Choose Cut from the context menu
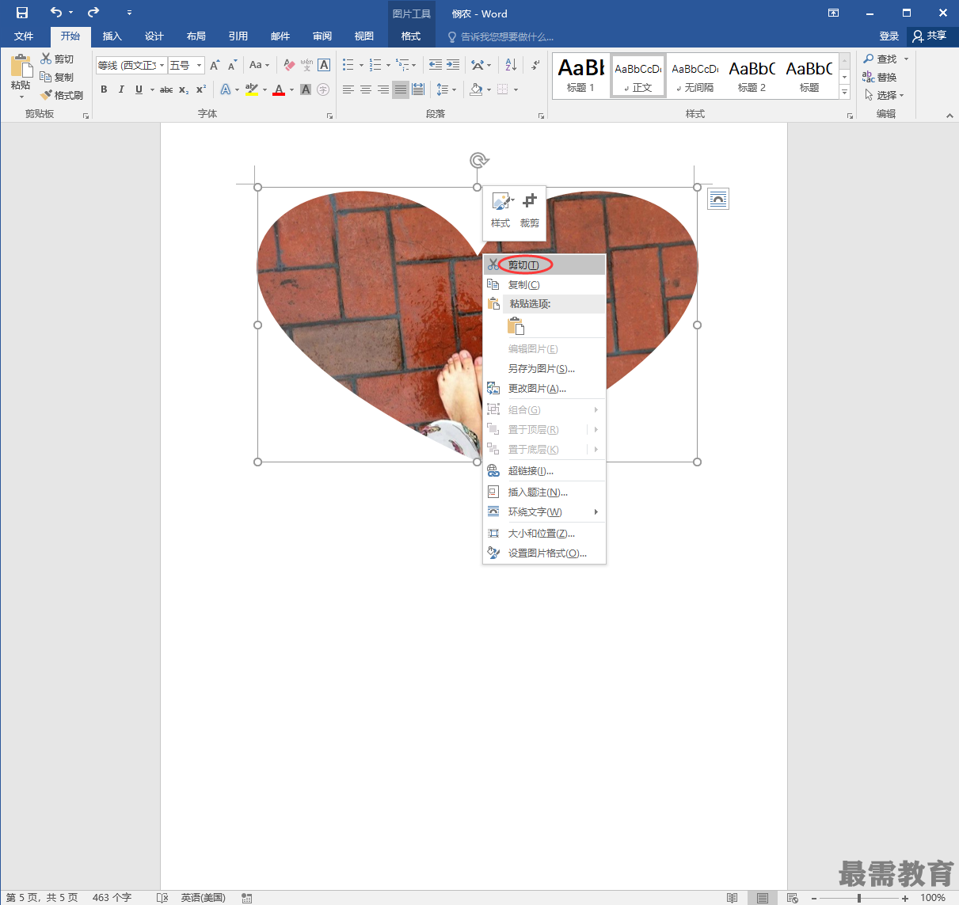 545,264
